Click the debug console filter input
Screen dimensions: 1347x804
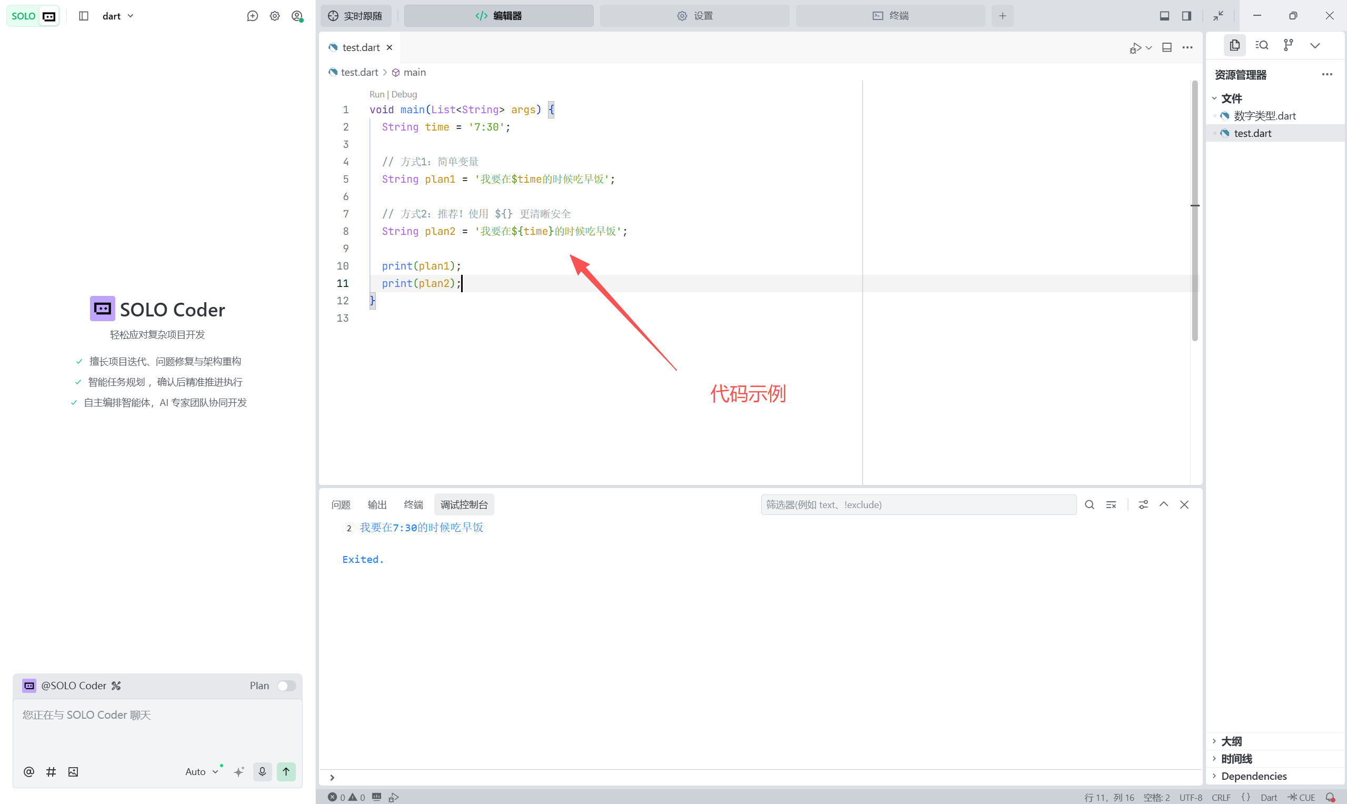pos(918,504)
